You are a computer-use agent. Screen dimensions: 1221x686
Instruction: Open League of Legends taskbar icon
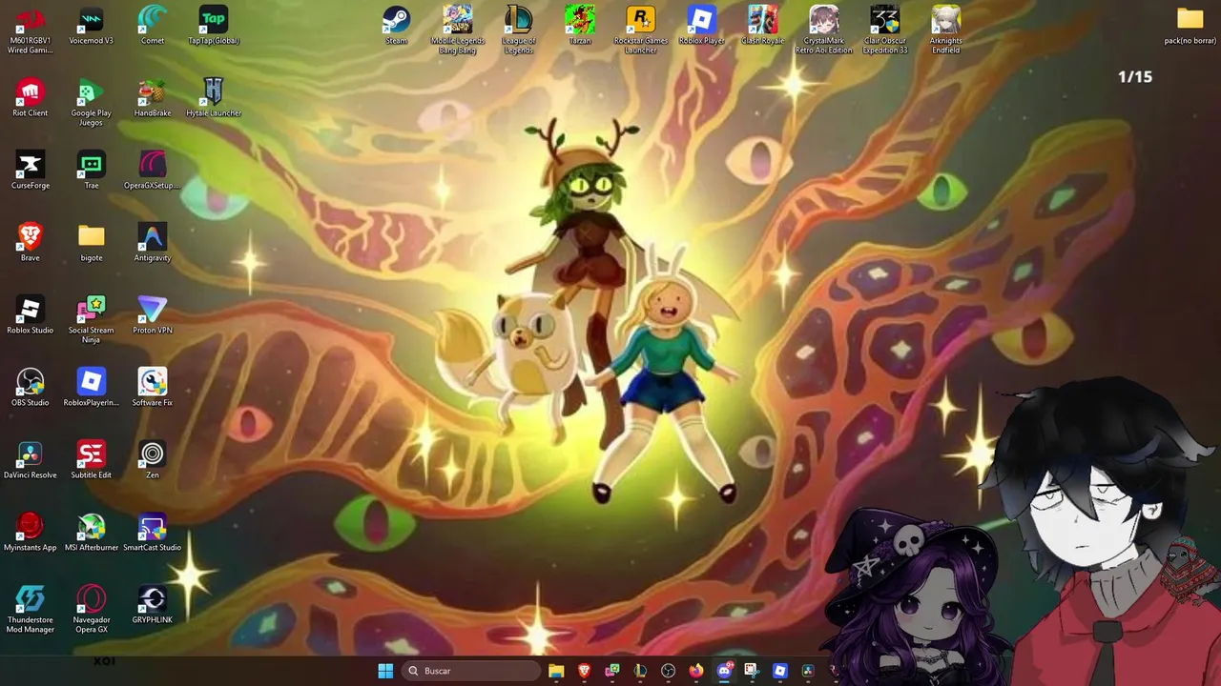click(x=640, y=671)
